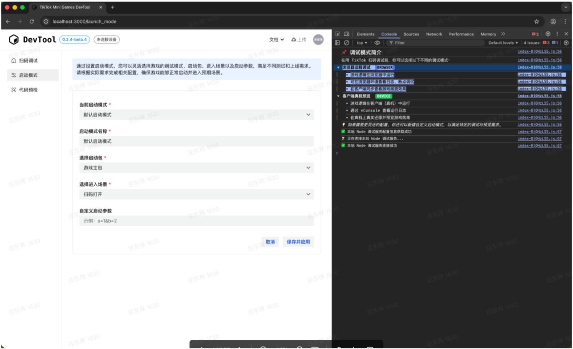Viewport: 573px width, 349px height.
Task: Bookmark this page with star icon
Action: pos(536,21)
